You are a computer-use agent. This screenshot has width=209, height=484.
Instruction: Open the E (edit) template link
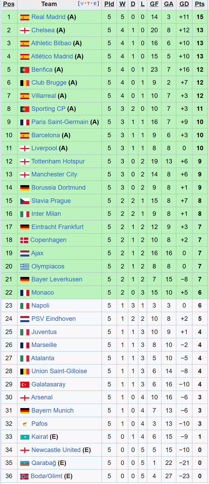95,4
